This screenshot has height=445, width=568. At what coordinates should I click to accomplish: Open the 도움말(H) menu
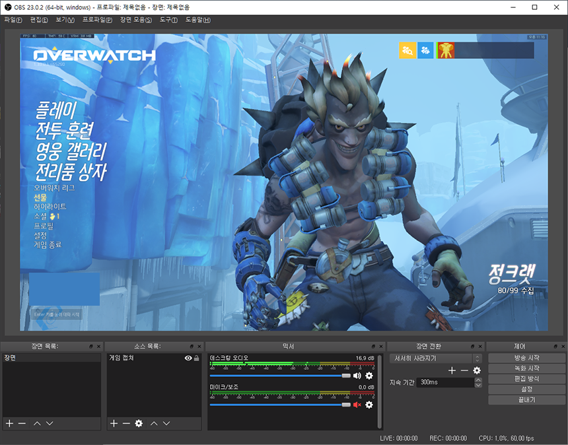197,20
